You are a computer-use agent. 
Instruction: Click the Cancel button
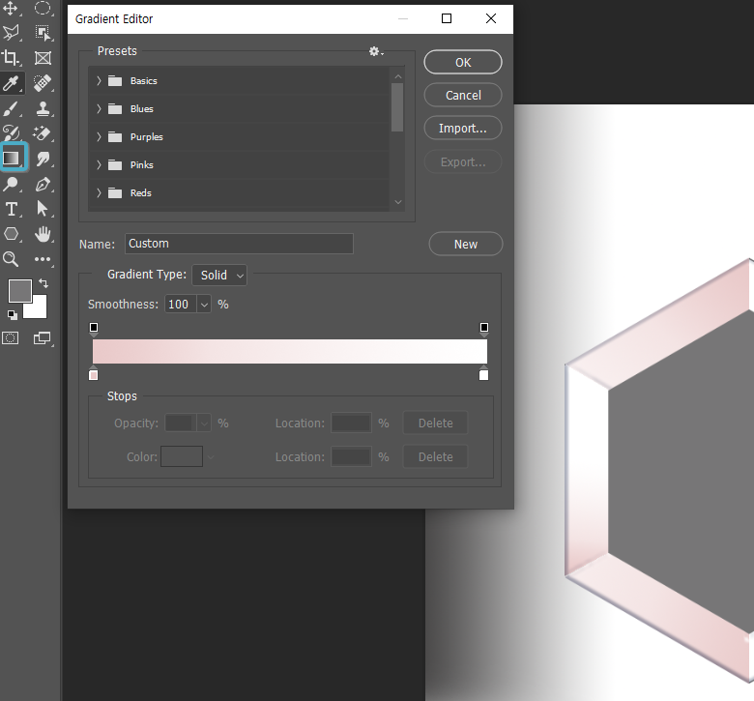(x=463, y=96)
